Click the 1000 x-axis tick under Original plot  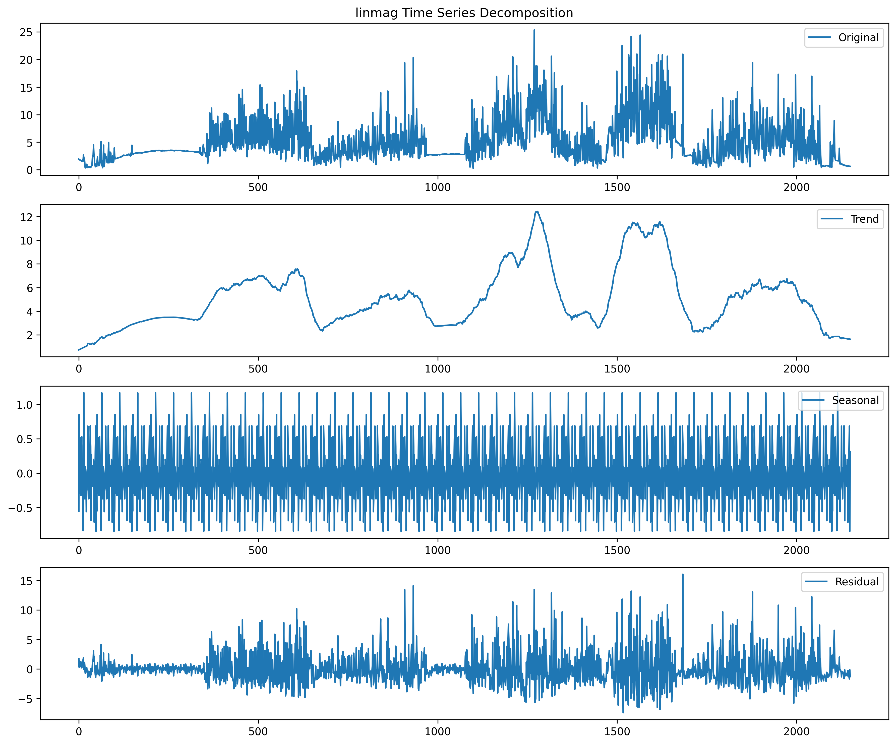coord(438,187)
